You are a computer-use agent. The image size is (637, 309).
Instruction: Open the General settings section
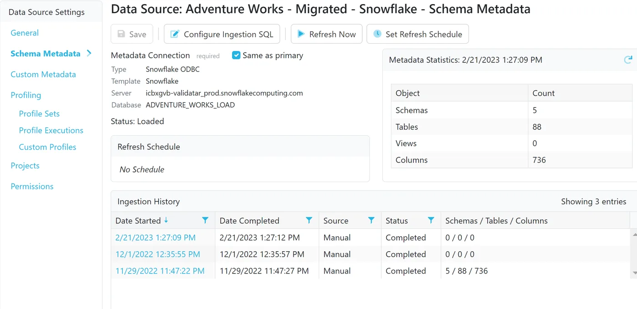coord(25,33)
